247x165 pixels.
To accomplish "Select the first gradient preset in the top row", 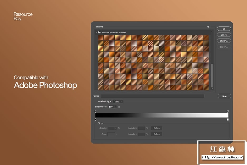I will click(x=101, y=38).
